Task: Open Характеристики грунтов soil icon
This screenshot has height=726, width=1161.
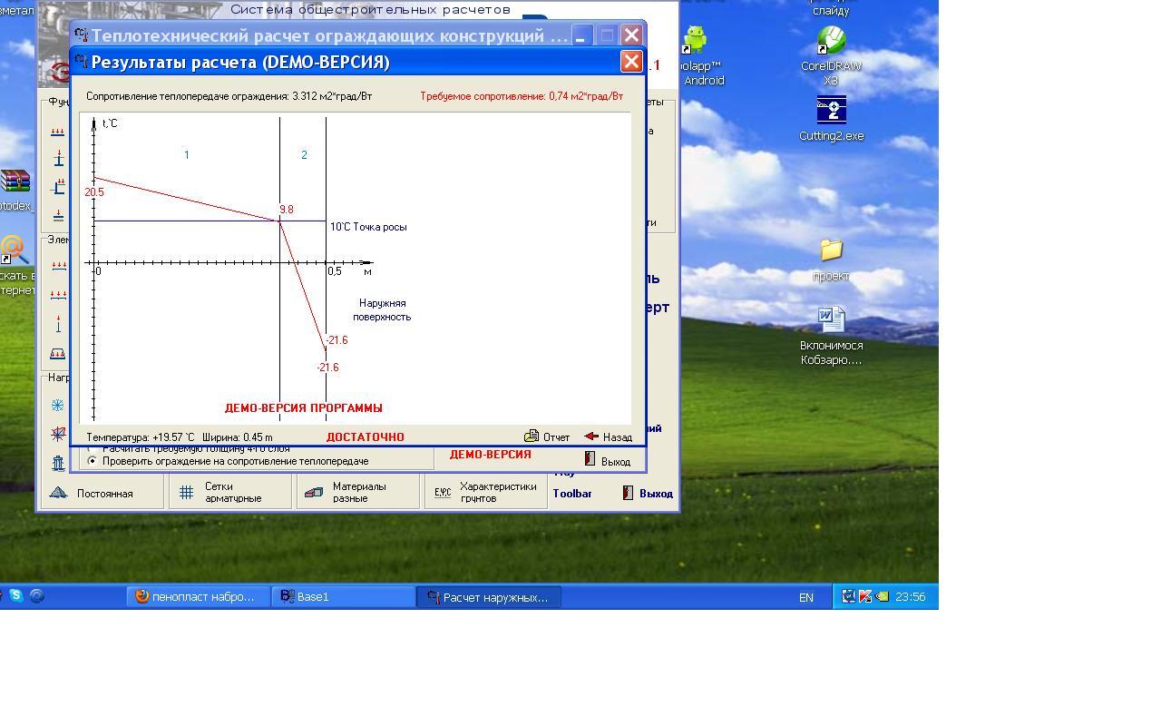Action: point(443,492)
